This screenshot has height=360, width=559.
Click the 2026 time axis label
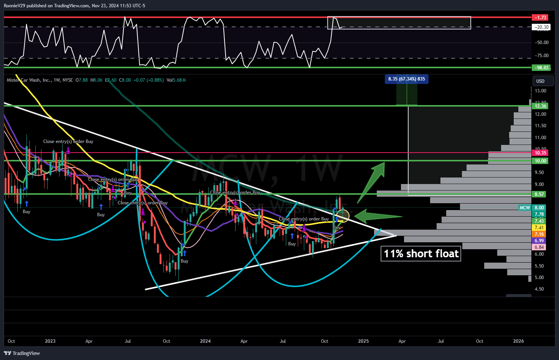coord(519,341)
